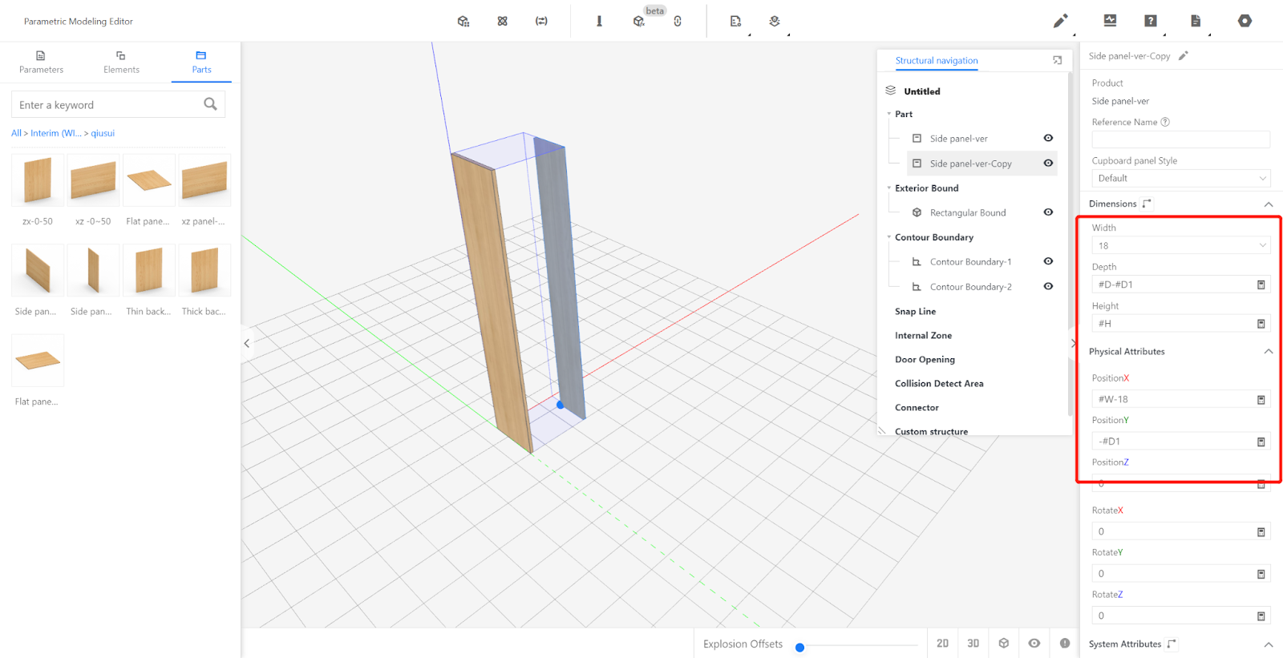Image resolution: width=1283 pixels, height=658 pixels.
Task: Click the monitor chart icon in top toolbar
Action: [x=1110, y=21]
